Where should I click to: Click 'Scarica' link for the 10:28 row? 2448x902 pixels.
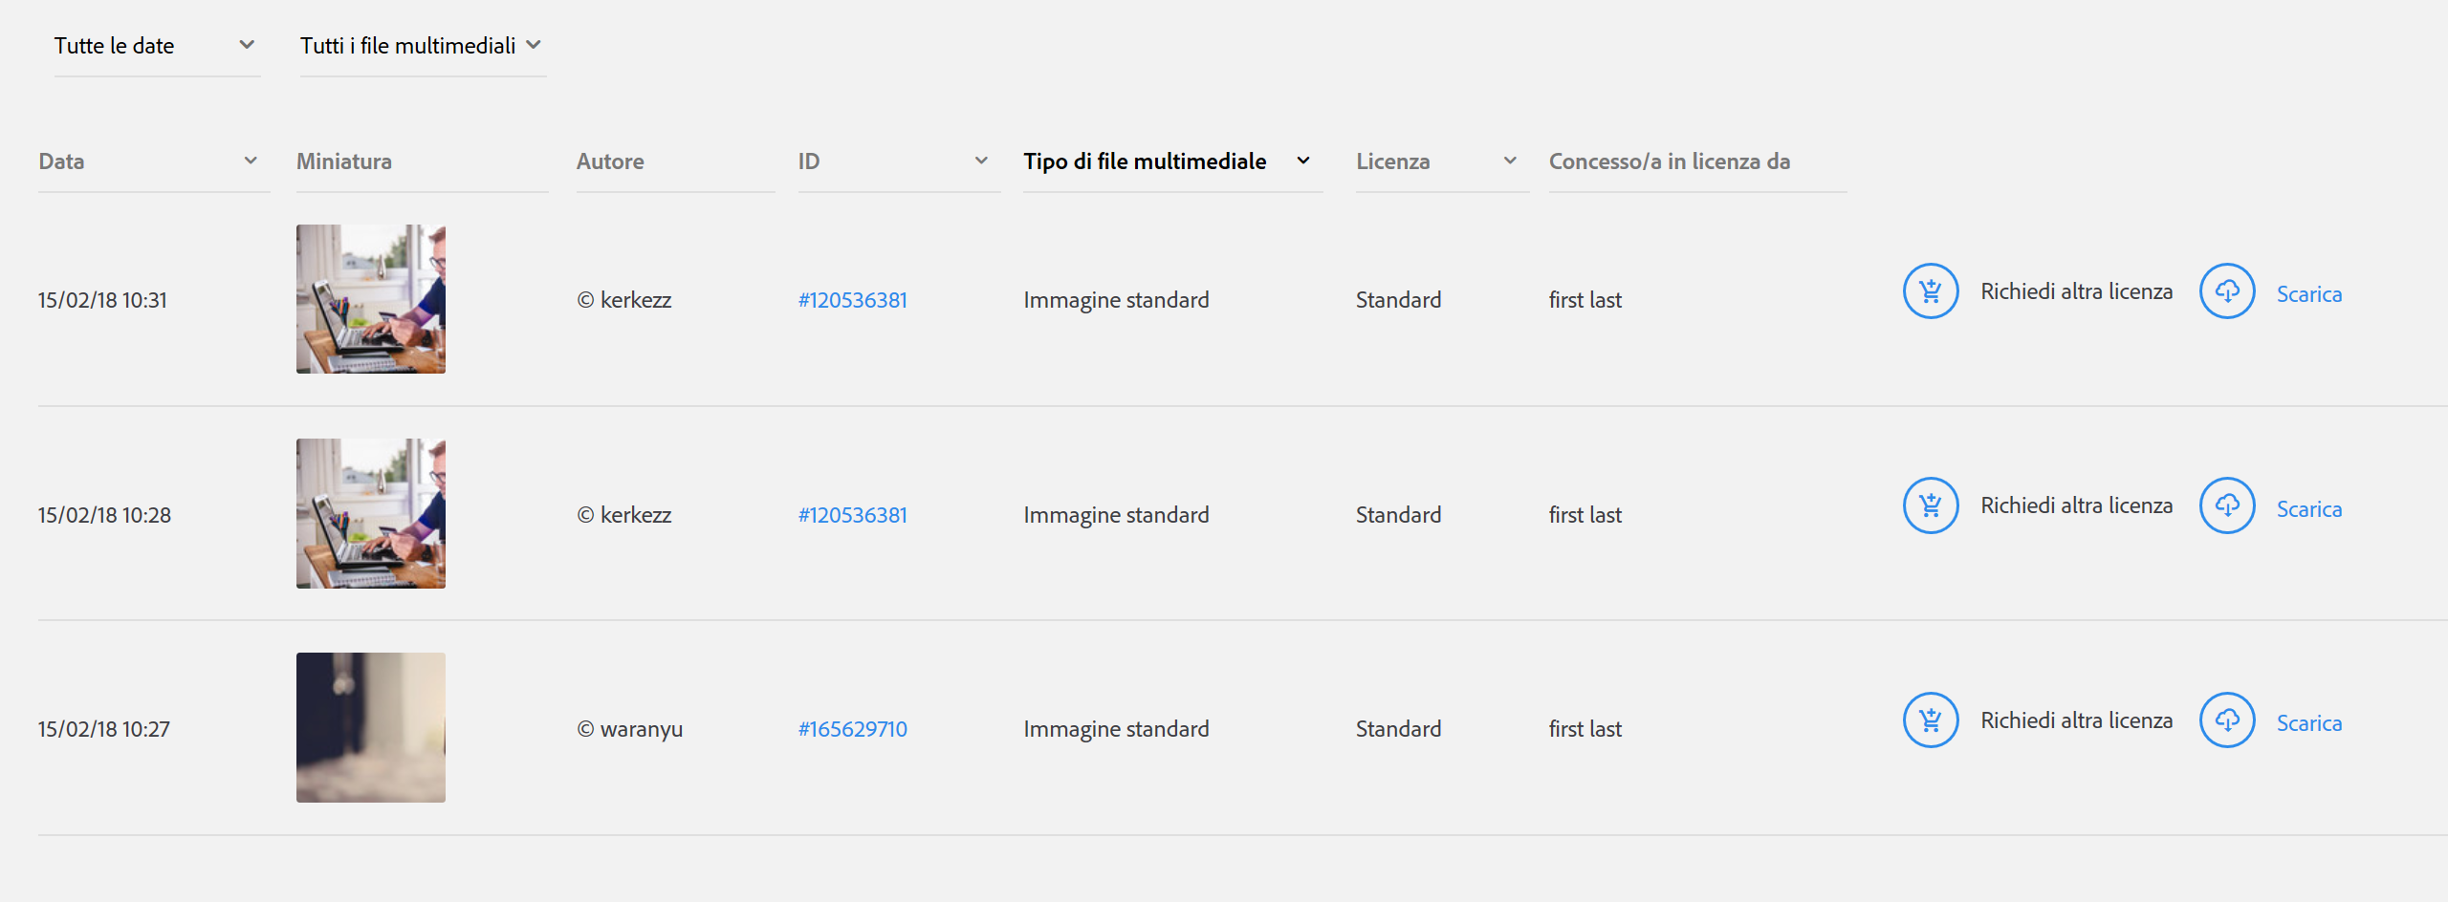(2308, 509)
